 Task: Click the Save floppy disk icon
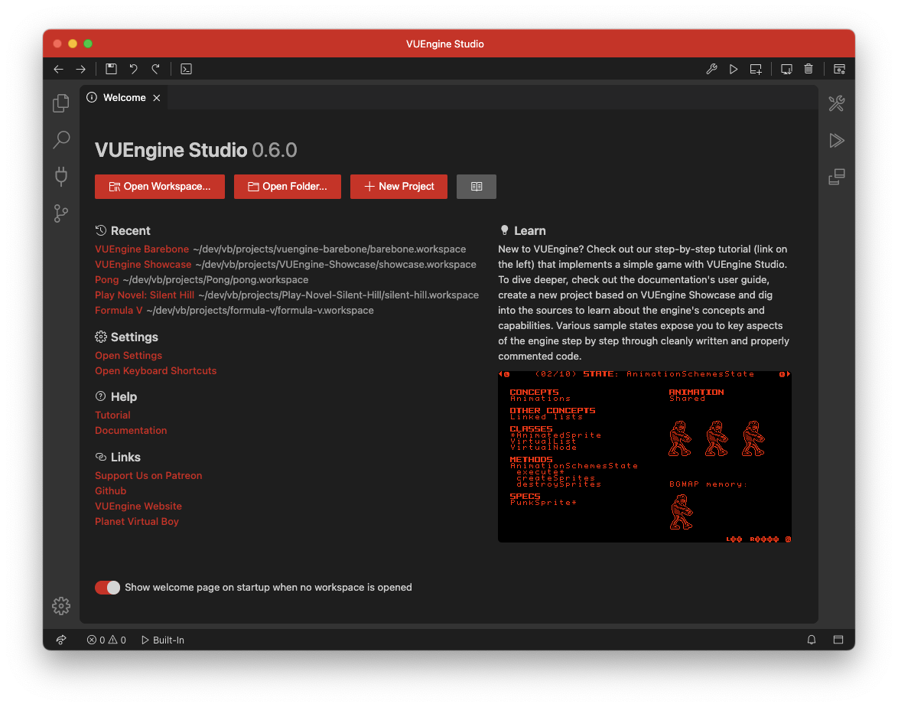coord(111,70)
